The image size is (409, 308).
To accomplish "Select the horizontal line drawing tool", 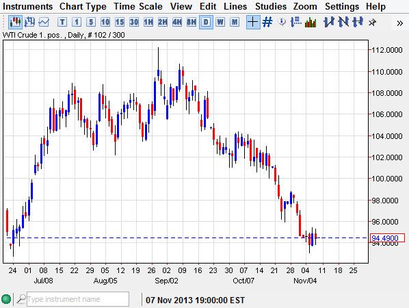I will click(x=358, y=22).
